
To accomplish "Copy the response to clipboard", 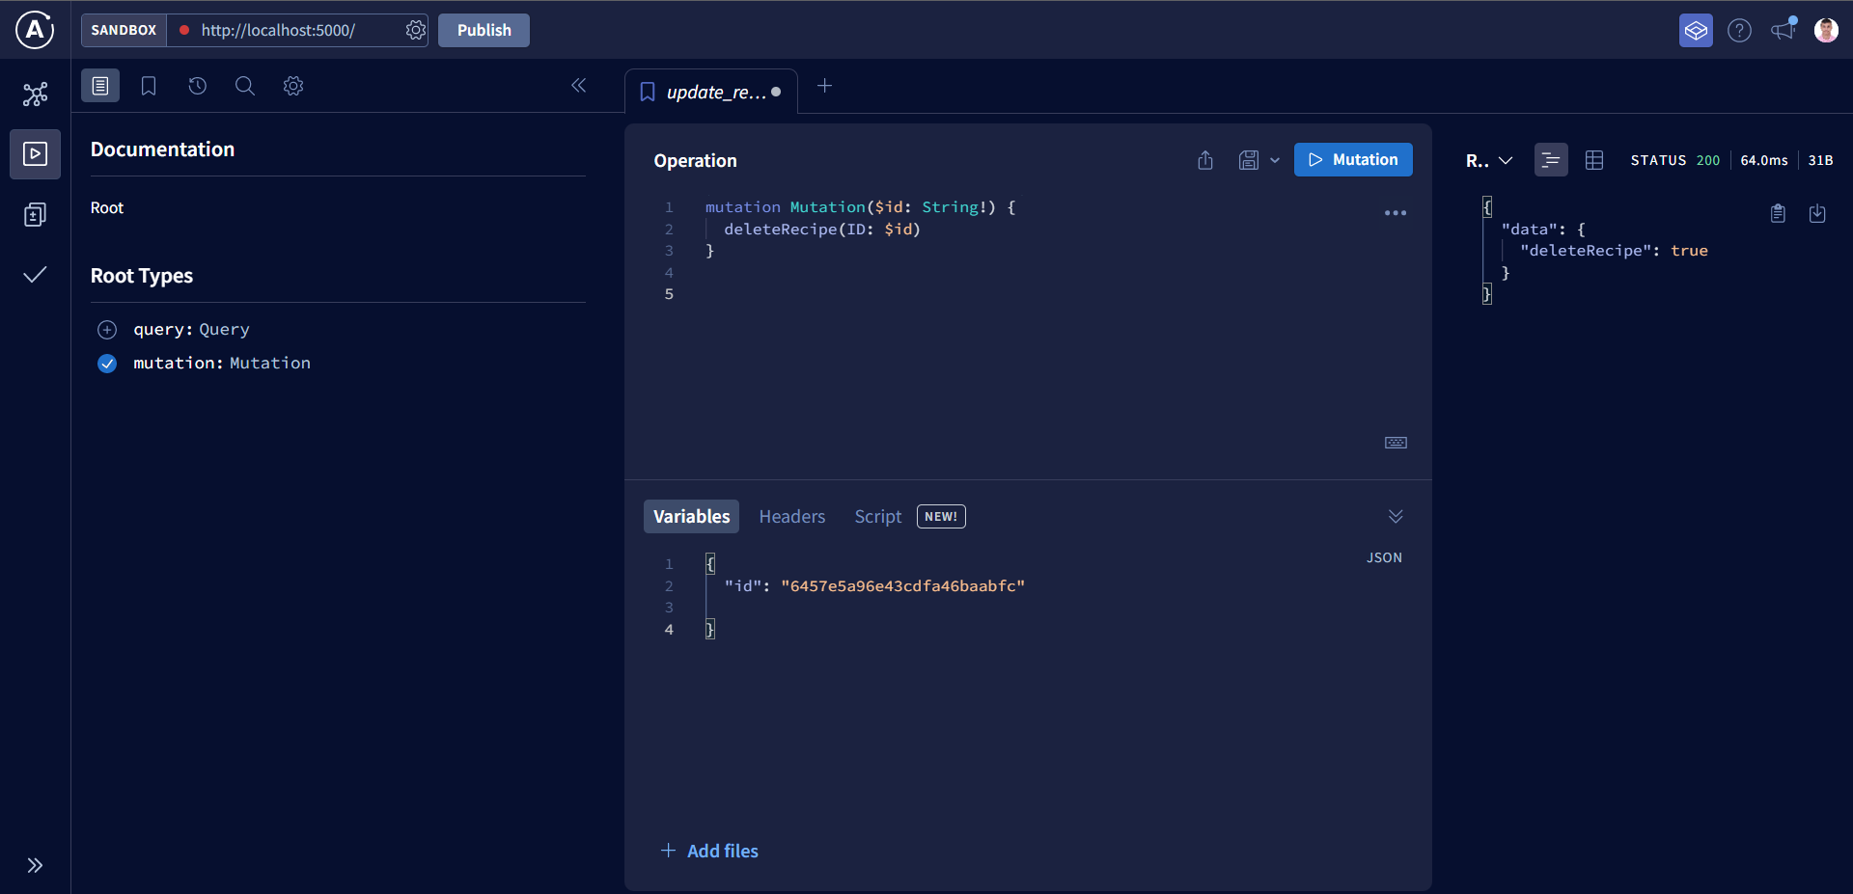I will (x=1778, y=213).
